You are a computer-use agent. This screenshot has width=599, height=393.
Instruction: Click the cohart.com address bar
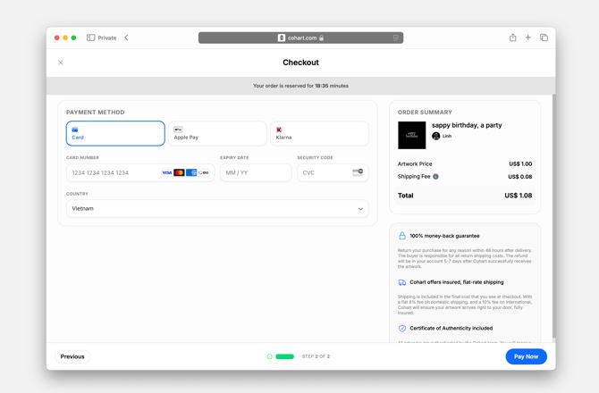click(300, 38)
